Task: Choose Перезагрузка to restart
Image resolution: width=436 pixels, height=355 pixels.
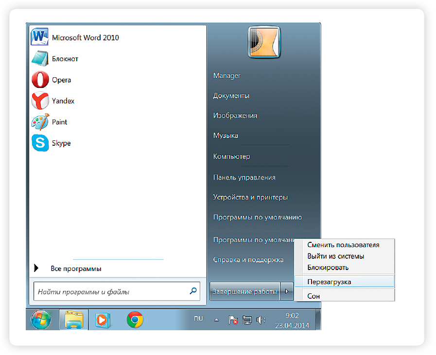Action: (x=344, y=282)
